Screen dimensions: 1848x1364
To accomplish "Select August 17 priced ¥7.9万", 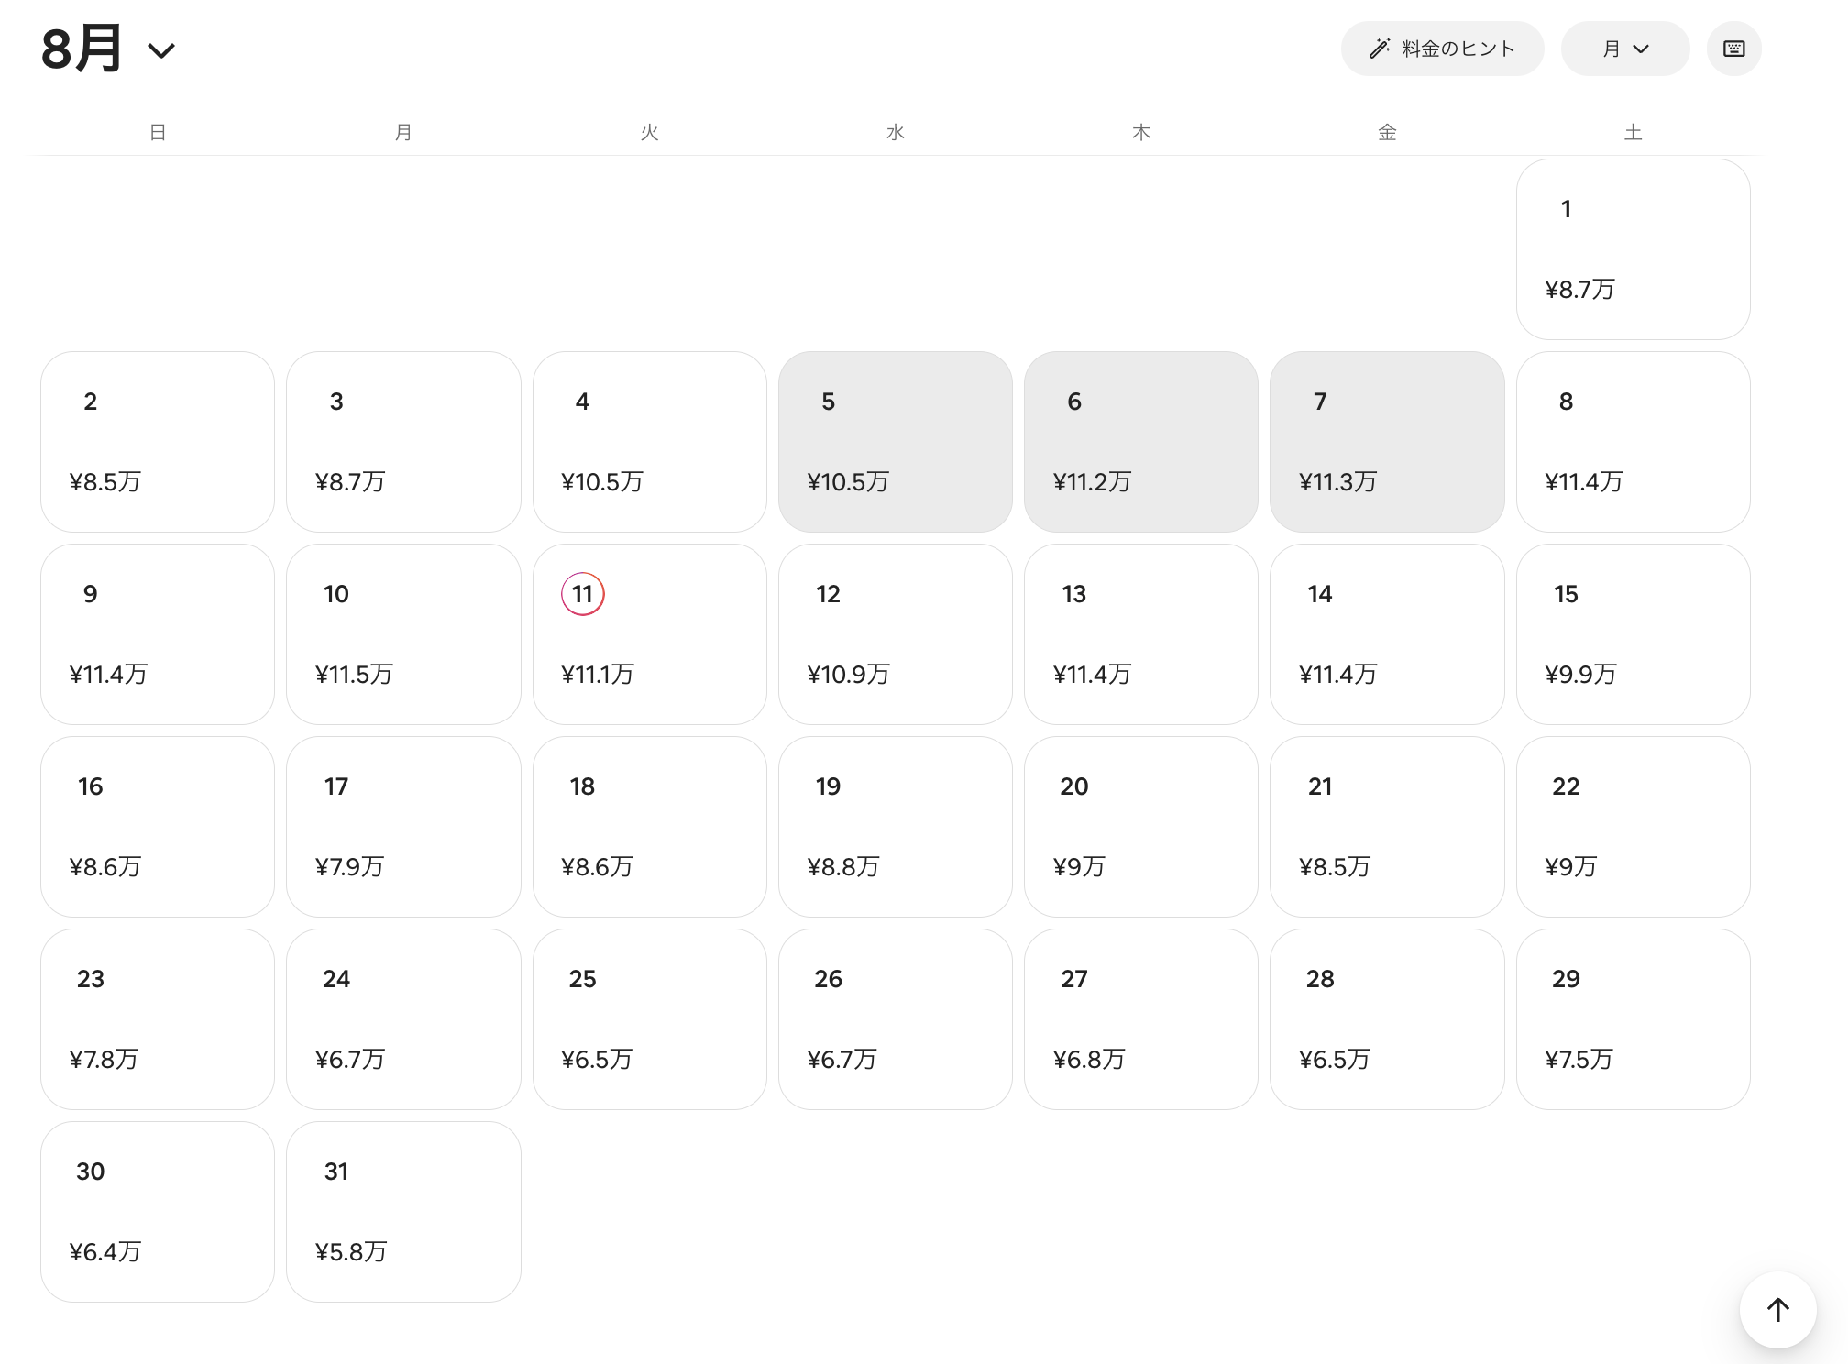I will [x=403, y=826].
